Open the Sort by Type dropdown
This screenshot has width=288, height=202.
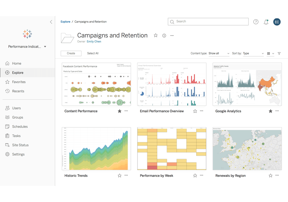coord(253,54)
